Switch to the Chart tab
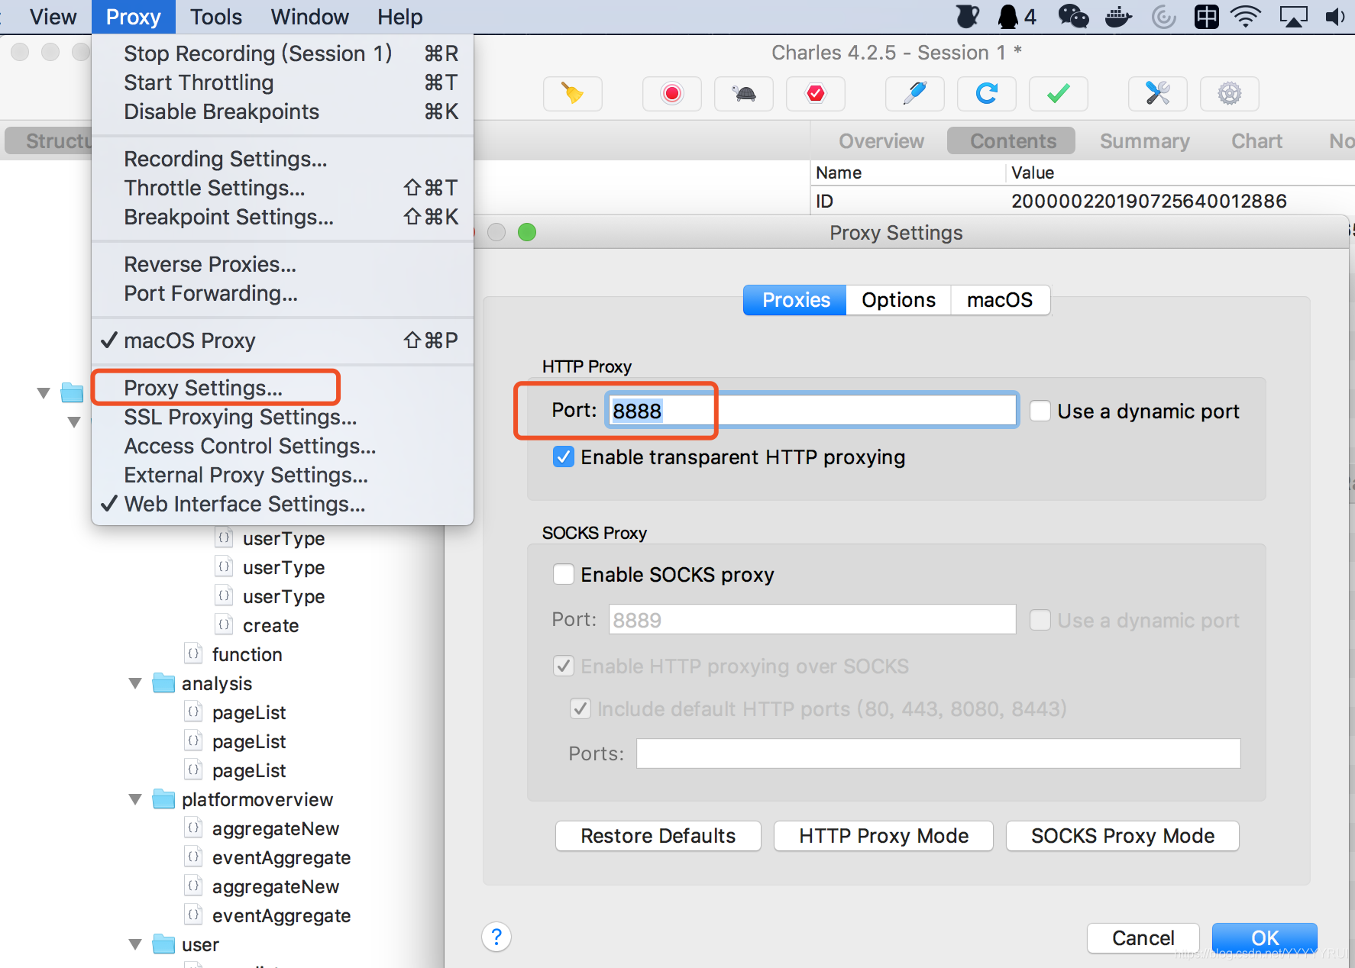This screenshot has height=968, width=1355. 1256,141
